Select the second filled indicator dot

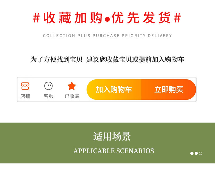[x=196, y=153]
